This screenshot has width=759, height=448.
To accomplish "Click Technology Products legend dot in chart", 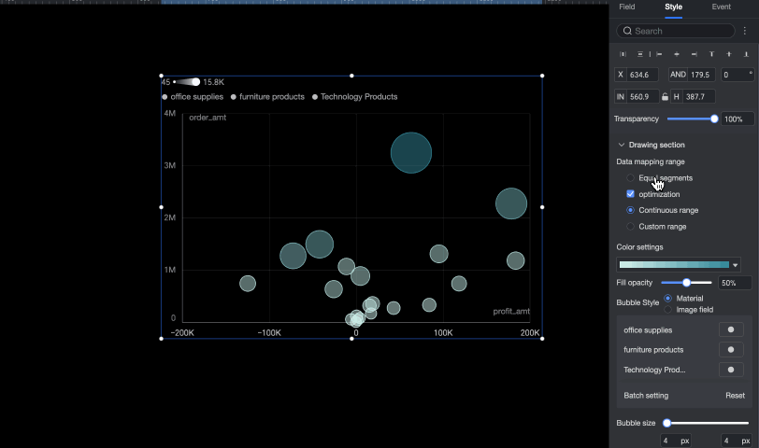I will (315, 97).
